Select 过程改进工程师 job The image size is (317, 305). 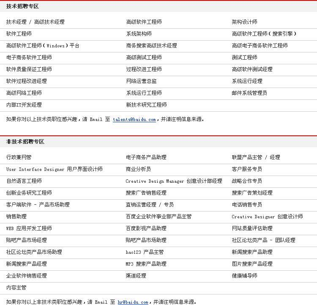(144, 69)
